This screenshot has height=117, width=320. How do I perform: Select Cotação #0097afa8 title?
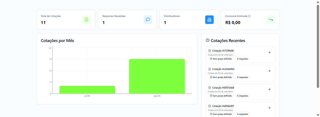click(223, 87)
